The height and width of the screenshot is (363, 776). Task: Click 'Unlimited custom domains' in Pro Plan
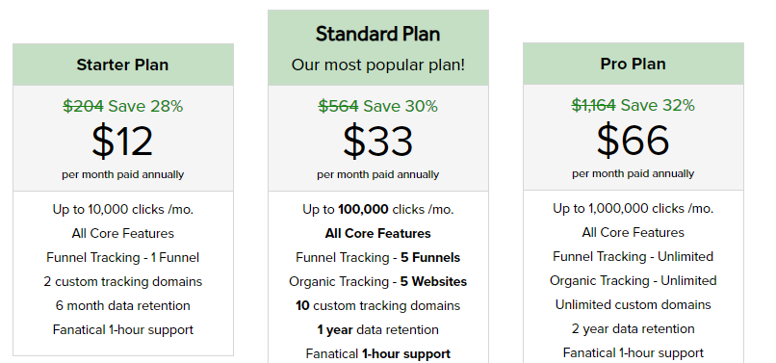point(633,304)
